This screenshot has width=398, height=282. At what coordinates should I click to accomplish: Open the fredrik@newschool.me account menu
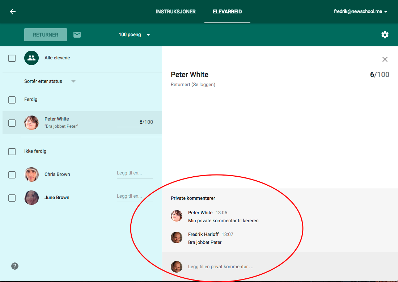(x=360, y=12)
